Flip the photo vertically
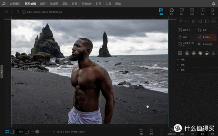The width and height of the screenshot is (218, 136). pyautogui.click(x=214, y=21)
